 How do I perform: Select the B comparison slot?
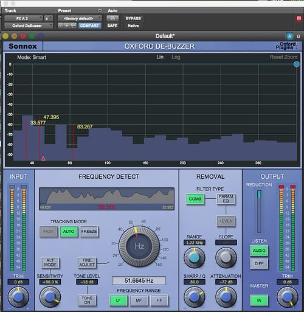pos(299,36)
